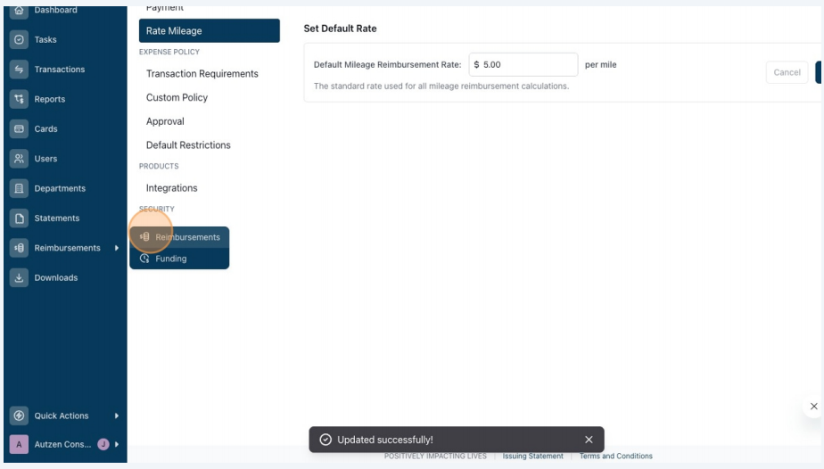This screenshot has height=469, width=824.
Task: Click the Reports icon in sidebar
Action: (x=19, y=99)
